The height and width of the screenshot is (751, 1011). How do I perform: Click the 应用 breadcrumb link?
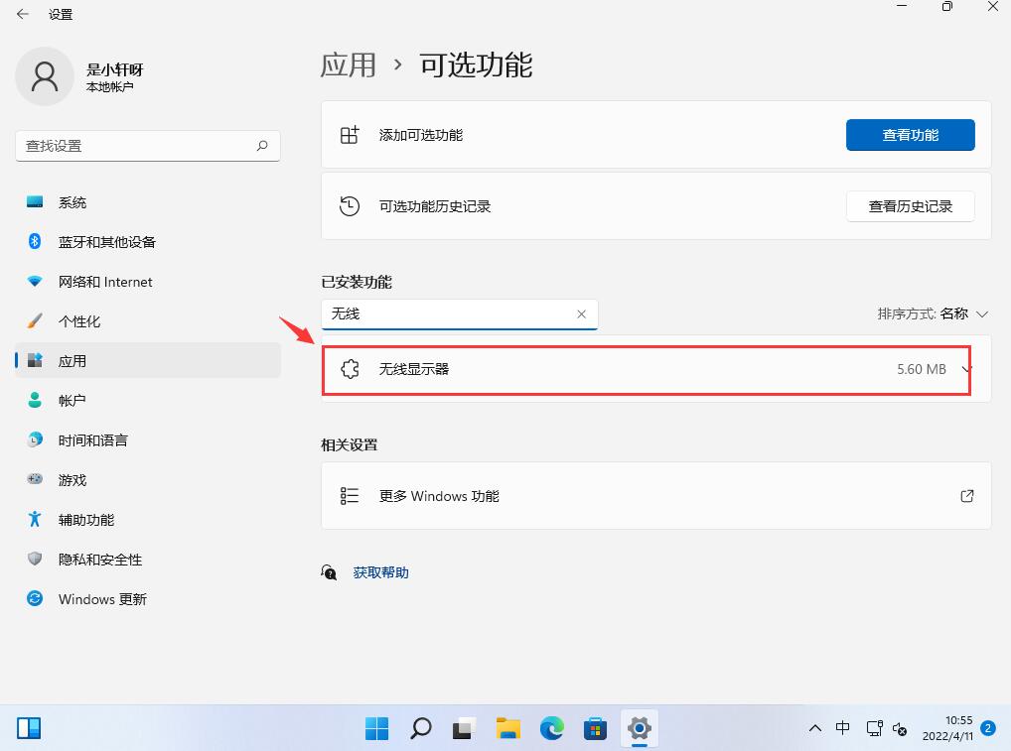click(349, 63)
